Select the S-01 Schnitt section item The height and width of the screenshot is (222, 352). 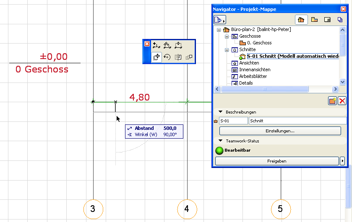click(x=293, y=56)
